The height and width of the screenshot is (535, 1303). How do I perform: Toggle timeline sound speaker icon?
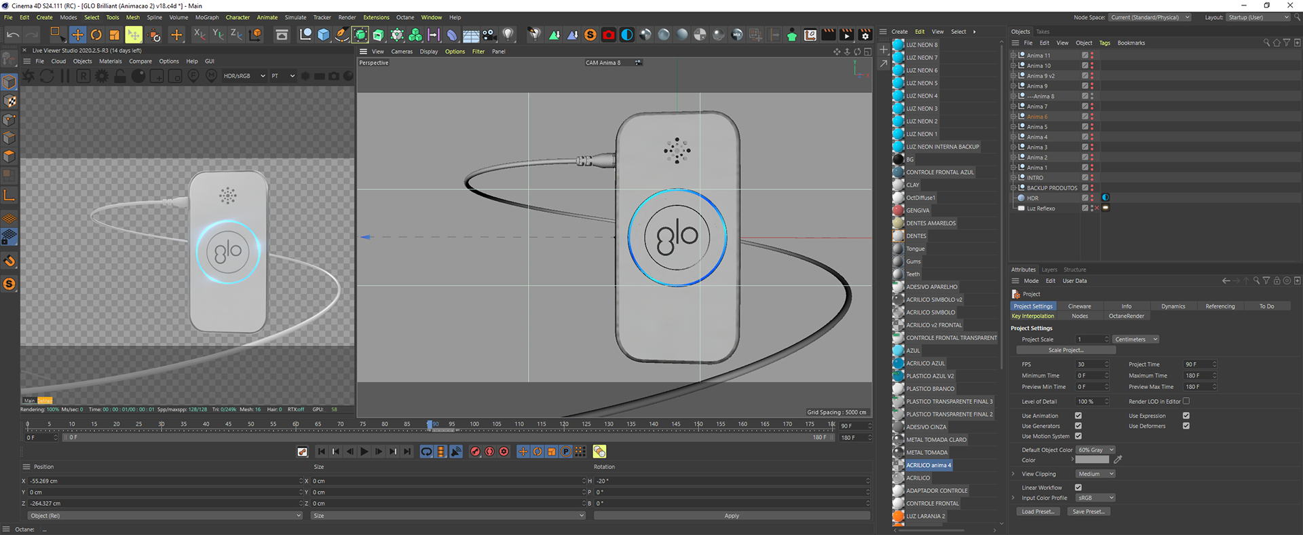click(x=456, y=451)
